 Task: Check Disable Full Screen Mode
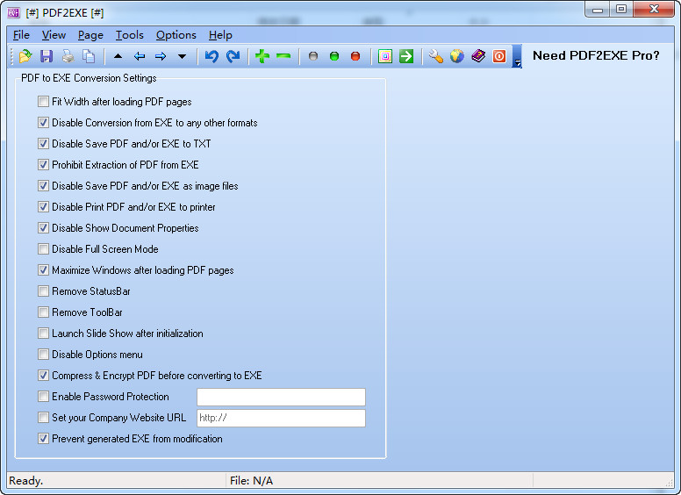[43, 248]
